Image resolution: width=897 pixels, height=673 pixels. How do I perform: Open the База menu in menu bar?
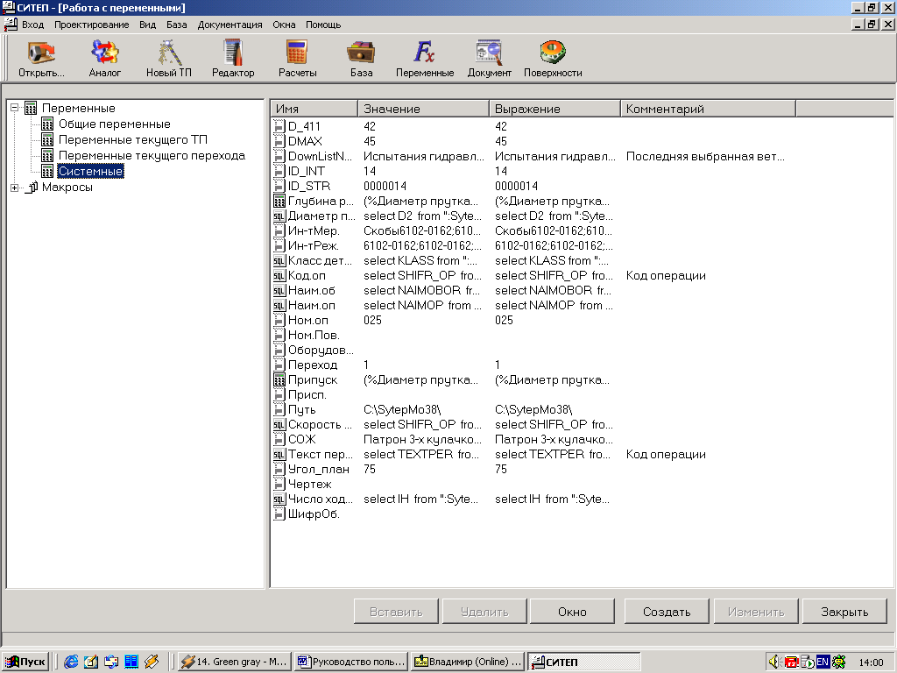coord(177,25)
